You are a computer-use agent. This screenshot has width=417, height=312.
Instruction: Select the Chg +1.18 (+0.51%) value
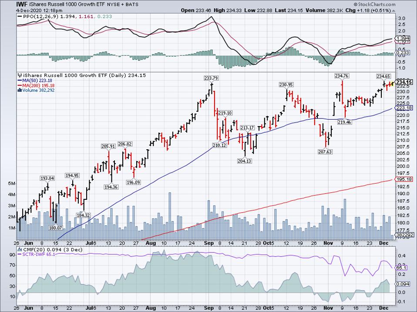(x=368, y=10)
